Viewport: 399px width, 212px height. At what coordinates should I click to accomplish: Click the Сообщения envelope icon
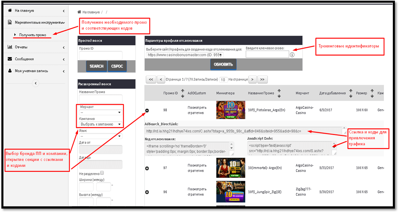[10, 59]
